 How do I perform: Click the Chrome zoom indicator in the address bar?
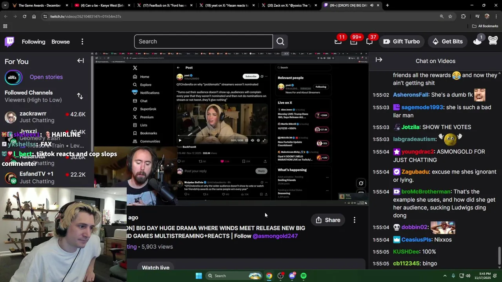(x=442, y=16)
